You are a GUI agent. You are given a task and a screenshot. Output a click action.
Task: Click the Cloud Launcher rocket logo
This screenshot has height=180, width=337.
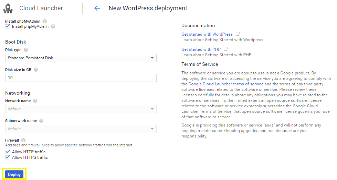8,8
